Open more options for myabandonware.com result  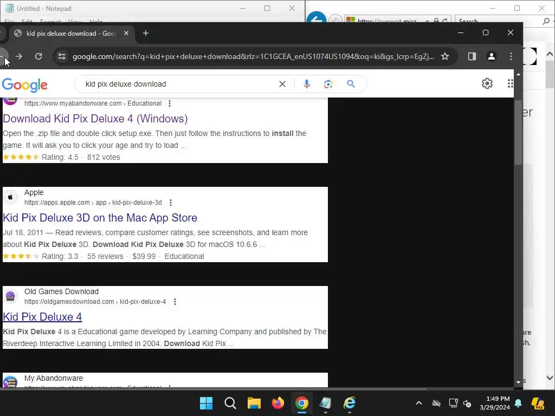[170, 103]
